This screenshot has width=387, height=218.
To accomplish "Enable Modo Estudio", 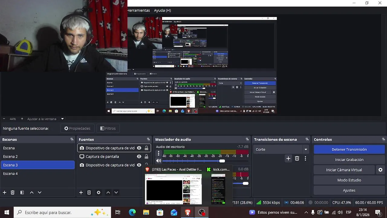I will (x=349, y=180).
